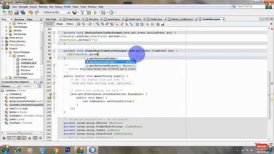The image size is (274, 154).
Task: Switch to the Services tab
Action: (x=19, y=19)
